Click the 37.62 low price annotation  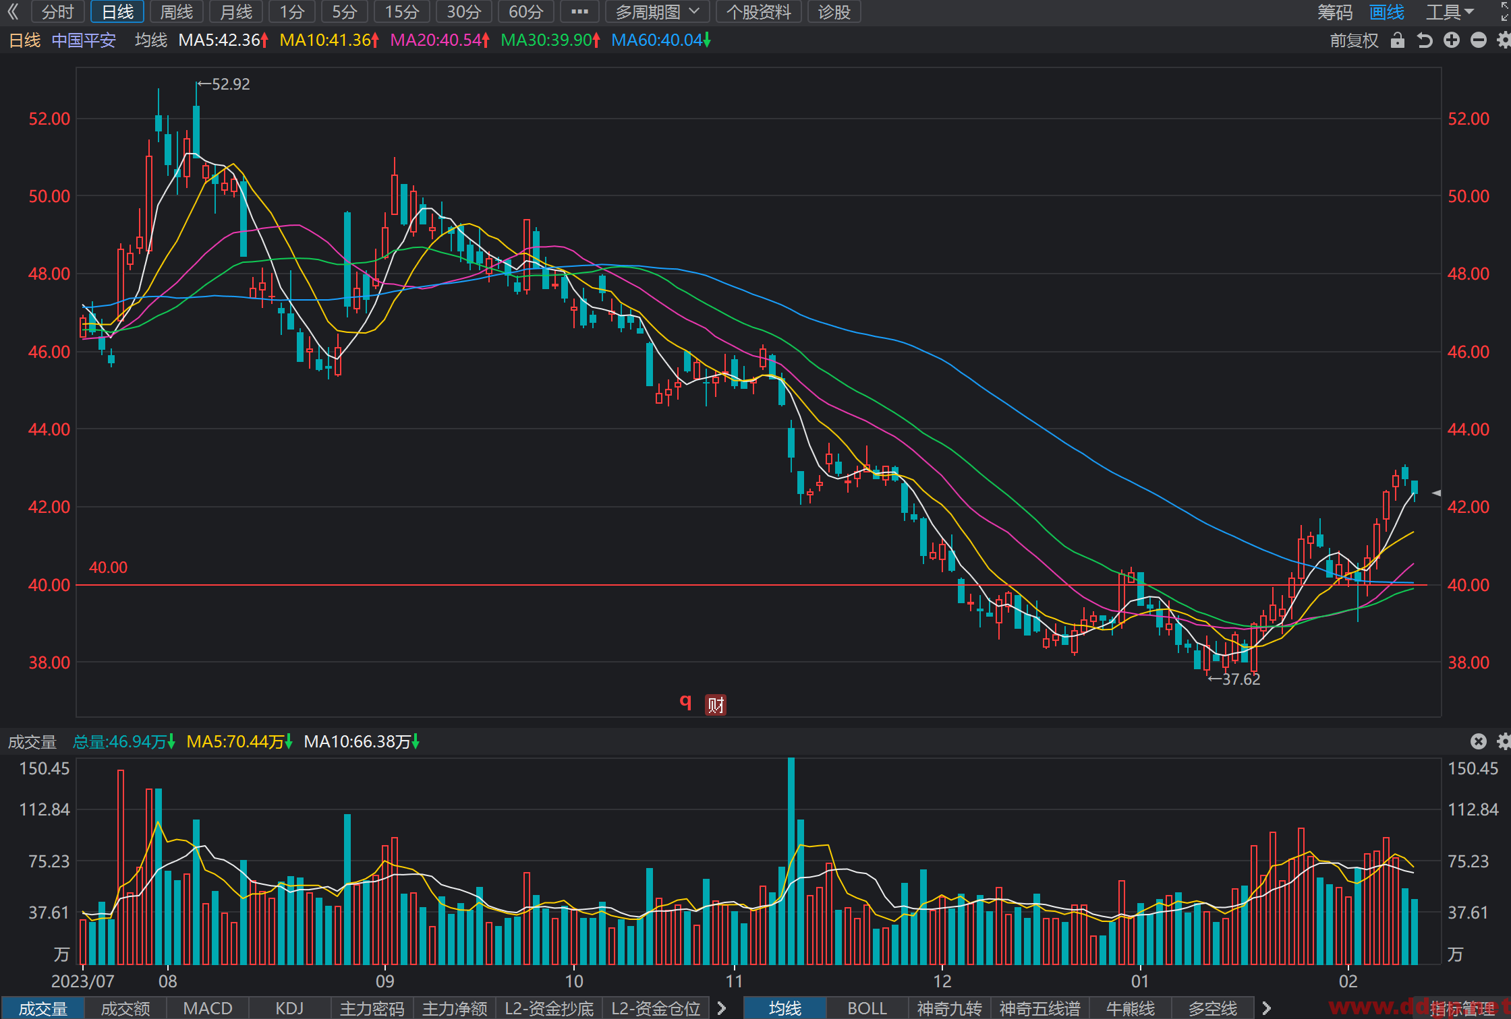click(1234, 679)
